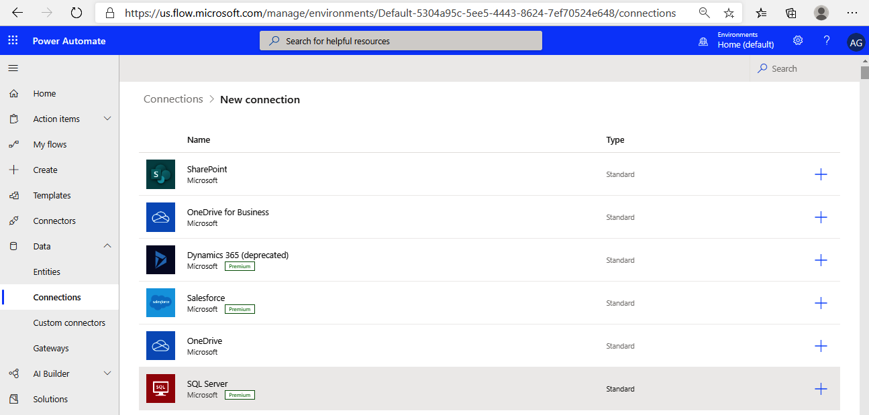This screenshot has width=869, height=415.
Task: Click the connections Search field
Action: (x=804, y=68)
